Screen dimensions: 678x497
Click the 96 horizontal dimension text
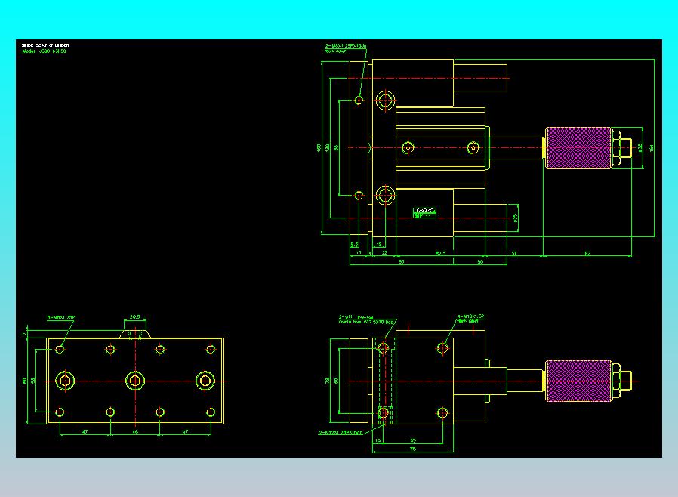click(401, 261)
